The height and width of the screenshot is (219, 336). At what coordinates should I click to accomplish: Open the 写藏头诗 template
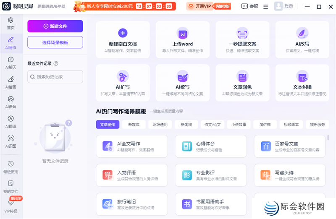pos(290,175)
